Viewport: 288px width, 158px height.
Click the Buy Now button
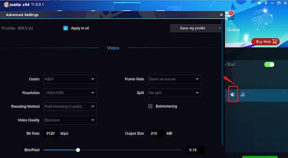point(265,42)
